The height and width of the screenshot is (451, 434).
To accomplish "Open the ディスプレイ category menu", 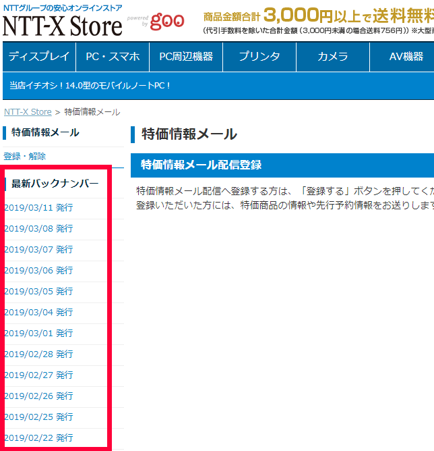I will pyautogui.click(x=38, y=57).
